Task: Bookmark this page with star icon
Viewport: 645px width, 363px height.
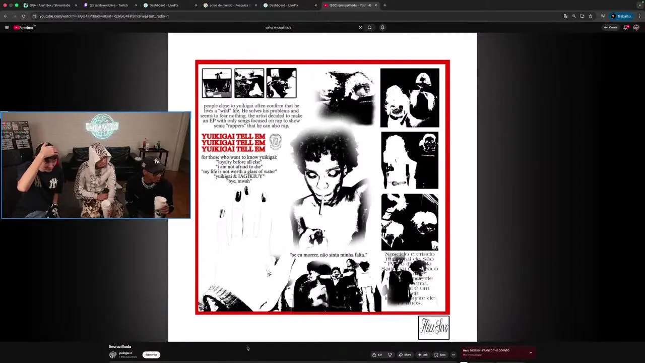Action: pyautogui.click(x=590, y=16)
